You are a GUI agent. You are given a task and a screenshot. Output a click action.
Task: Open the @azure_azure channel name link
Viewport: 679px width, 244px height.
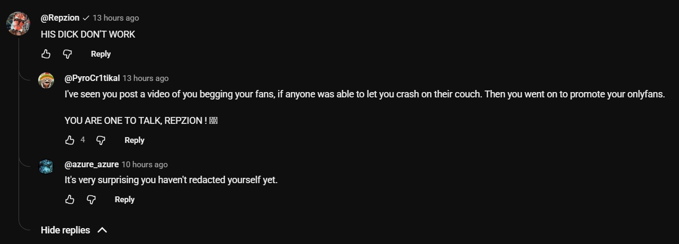click(x=91, y=165)
